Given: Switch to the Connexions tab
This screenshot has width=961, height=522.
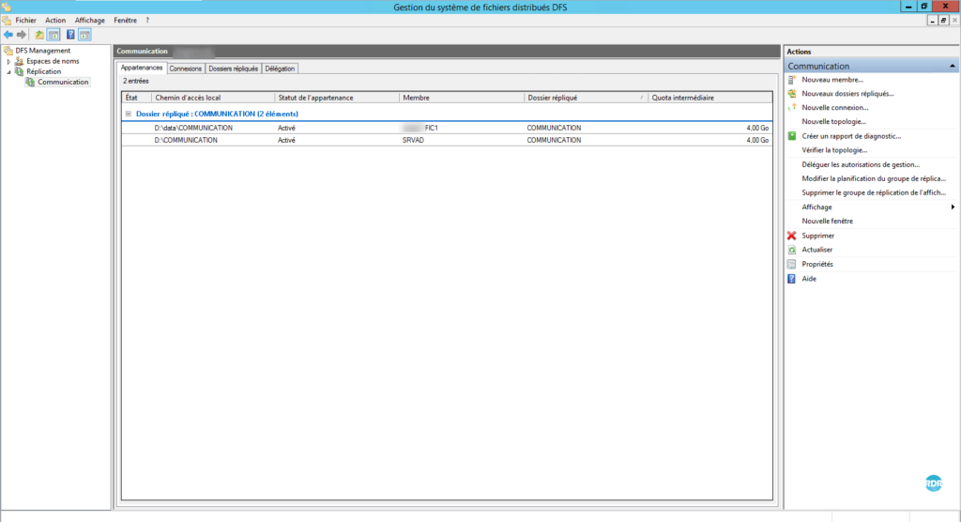Looking at the screenshot, I should (186, 69).
